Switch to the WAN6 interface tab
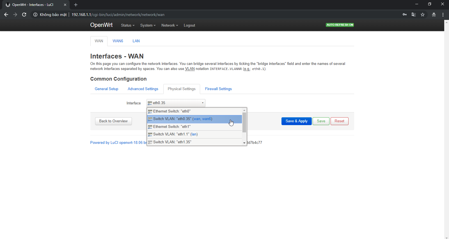449x239 pixels. click(x=118, y=41)
